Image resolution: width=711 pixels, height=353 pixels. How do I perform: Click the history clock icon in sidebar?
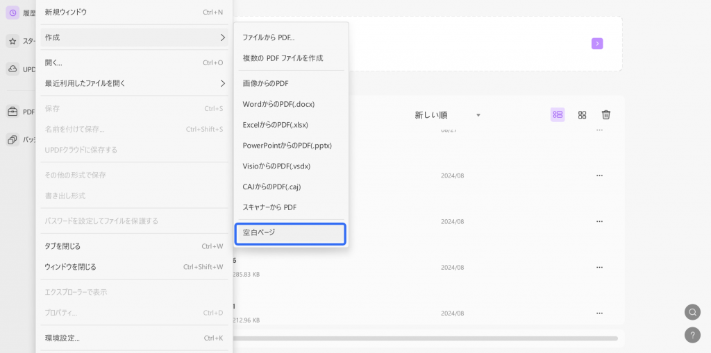click(x=12, y=12)
